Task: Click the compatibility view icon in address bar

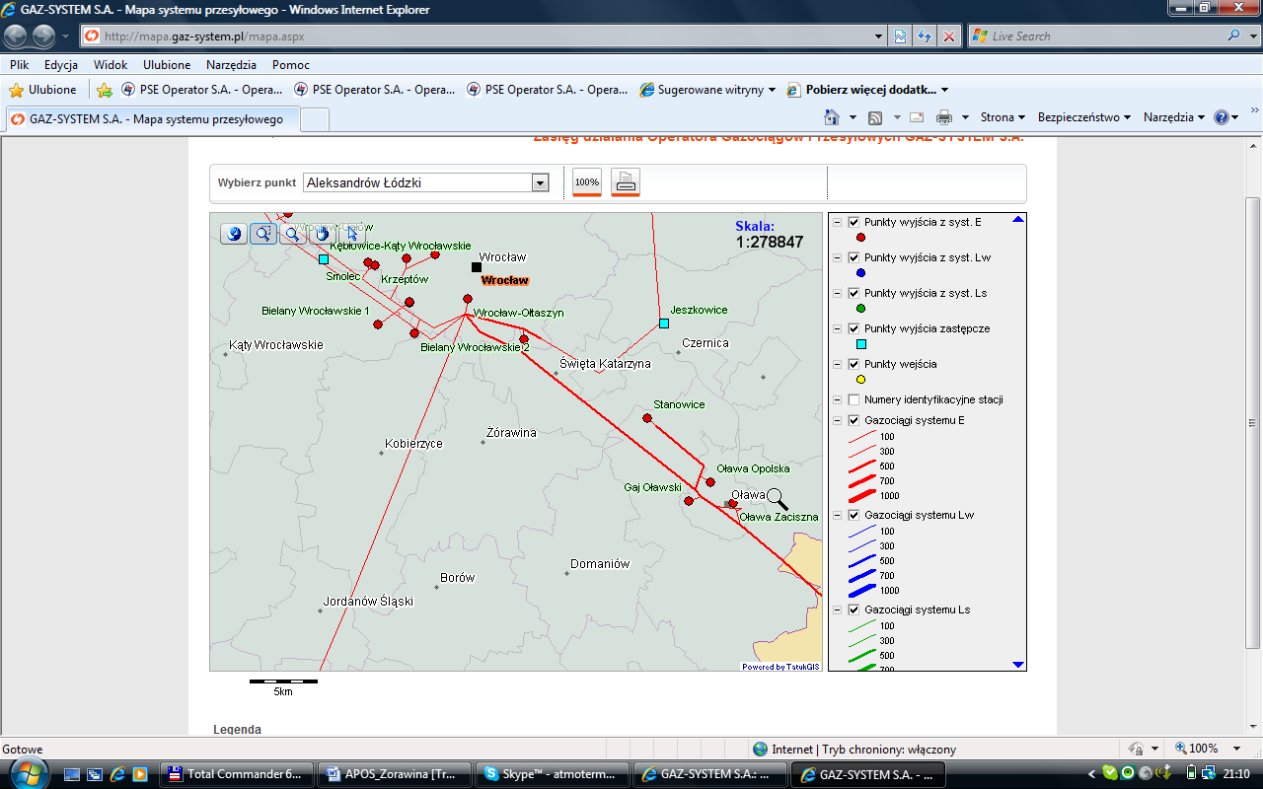Action: tap(901, 36)
